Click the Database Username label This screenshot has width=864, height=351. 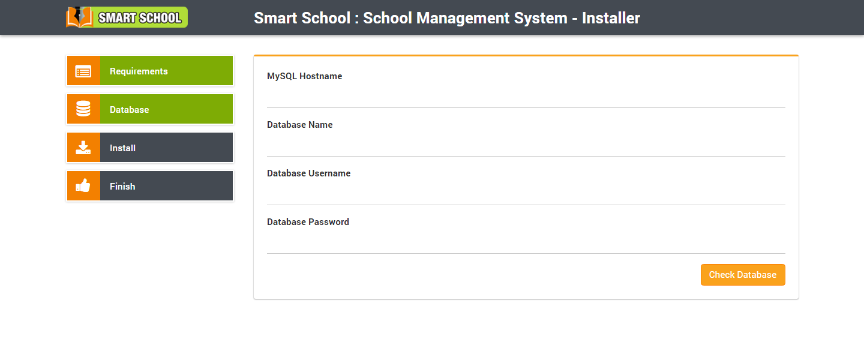coord(308,173)
